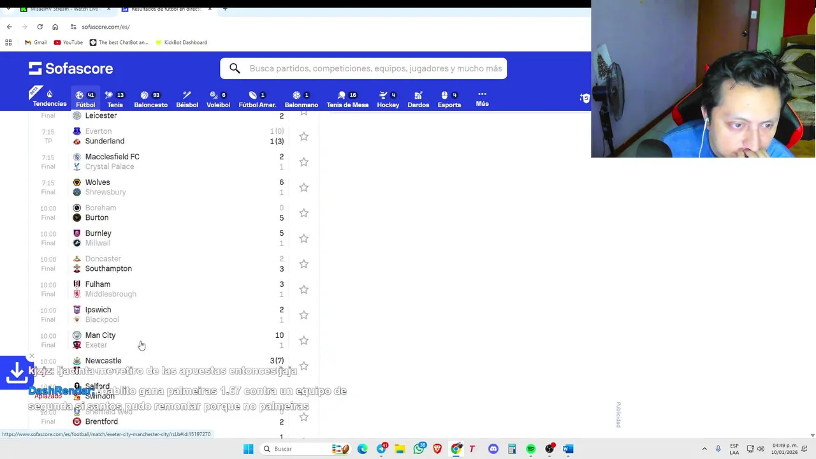Show hidden system tray icons
The height and width of the screenshot is (459, 816).
tap(704, 449)
